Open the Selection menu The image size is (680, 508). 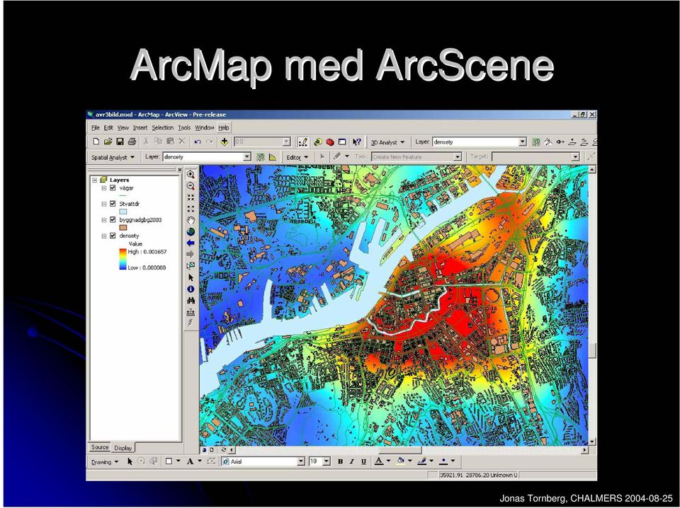[163, 128]
